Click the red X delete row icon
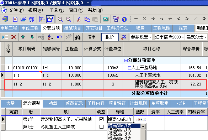The height and width of the screenshot is (140, 208). 14,37
